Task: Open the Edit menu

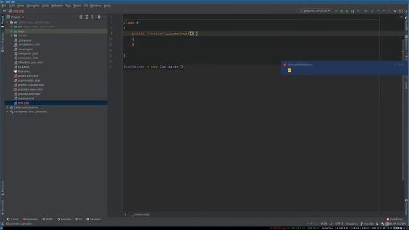Action: coord(12,6)
